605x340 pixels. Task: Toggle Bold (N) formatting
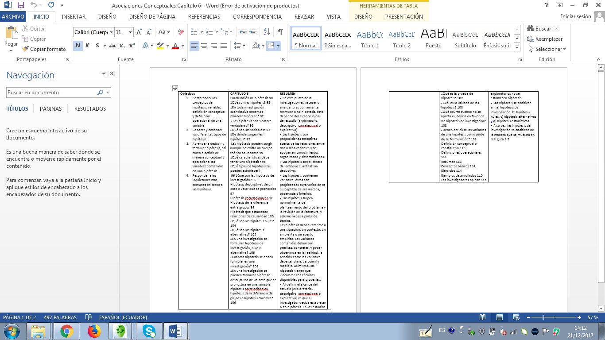[78, 46]
